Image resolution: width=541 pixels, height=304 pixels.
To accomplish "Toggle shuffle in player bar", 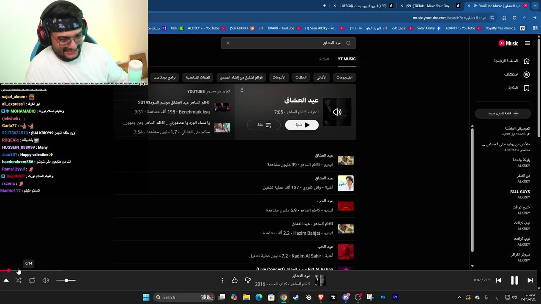I will point(19,280).
